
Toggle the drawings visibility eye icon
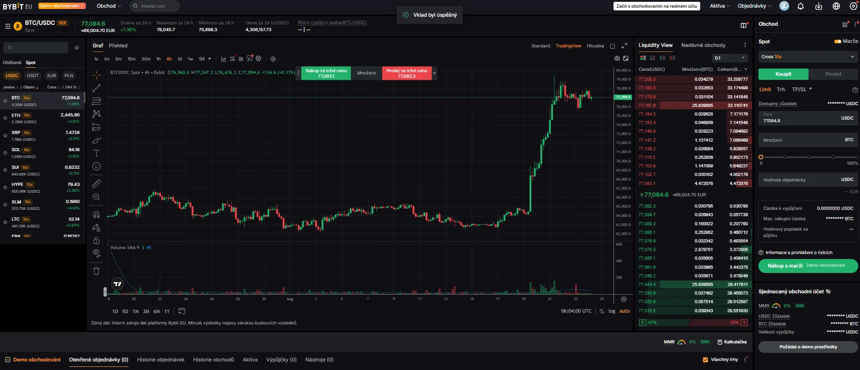tap(97, 253)
